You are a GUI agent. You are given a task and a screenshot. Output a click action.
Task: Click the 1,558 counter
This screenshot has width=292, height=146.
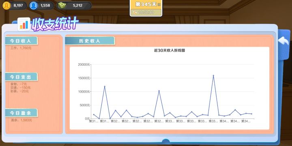[45, 6]
